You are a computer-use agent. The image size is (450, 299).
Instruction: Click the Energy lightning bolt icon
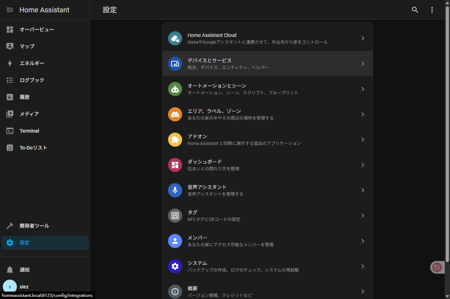click(x=10, y=63)
